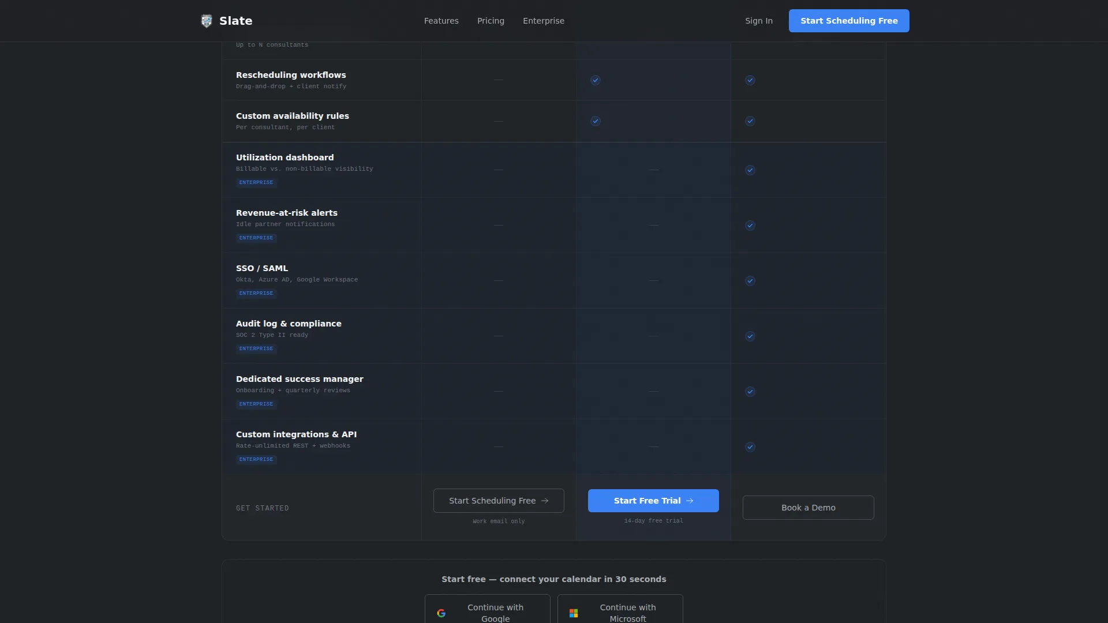Click 'Billable vs. non-billable visibility' text
Image resolution: width=1108 pixels, height=623 pixels.
tap(304, 169)
